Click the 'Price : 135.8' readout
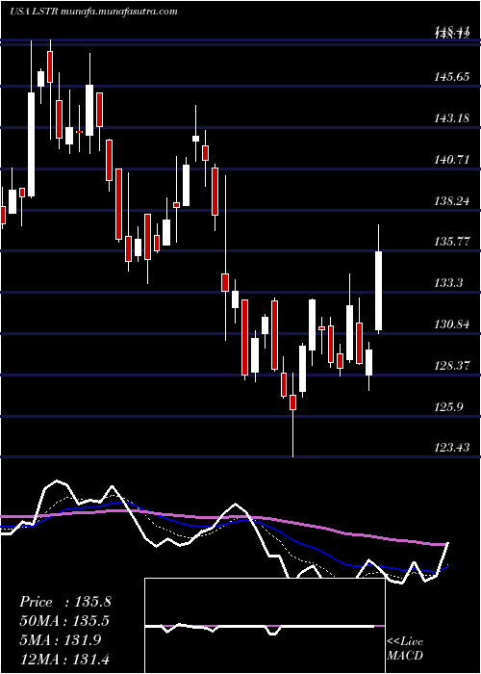481x674 pixels. (x=65, y=602)
